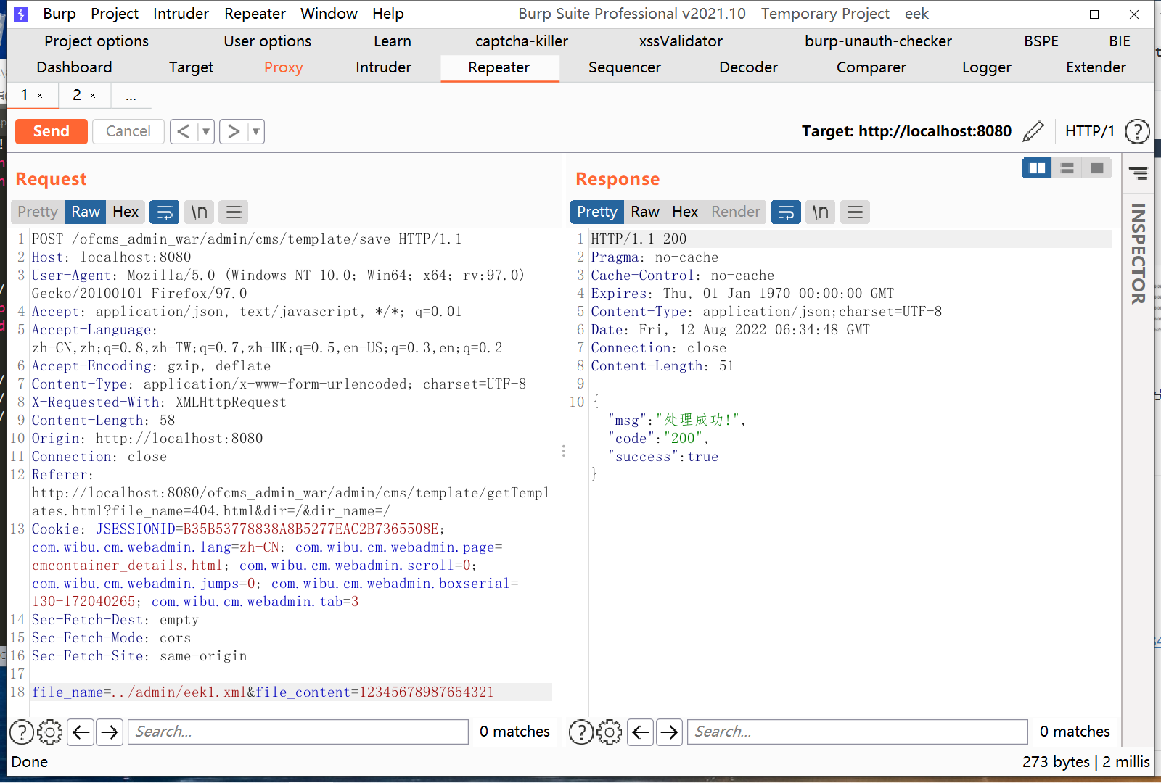Switch to the Logger tab
The height and width of the screenshot is (783, 1161).
point(986,67)
